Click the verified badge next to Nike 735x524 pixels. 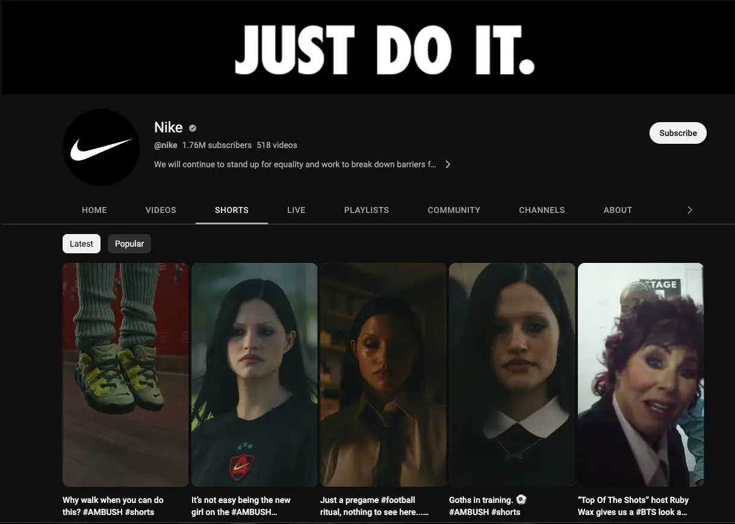point(193,128)
